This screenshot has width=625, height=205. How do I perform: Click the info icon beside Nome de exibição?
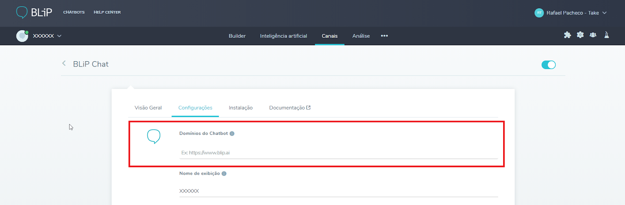click(x=224, y=173)
